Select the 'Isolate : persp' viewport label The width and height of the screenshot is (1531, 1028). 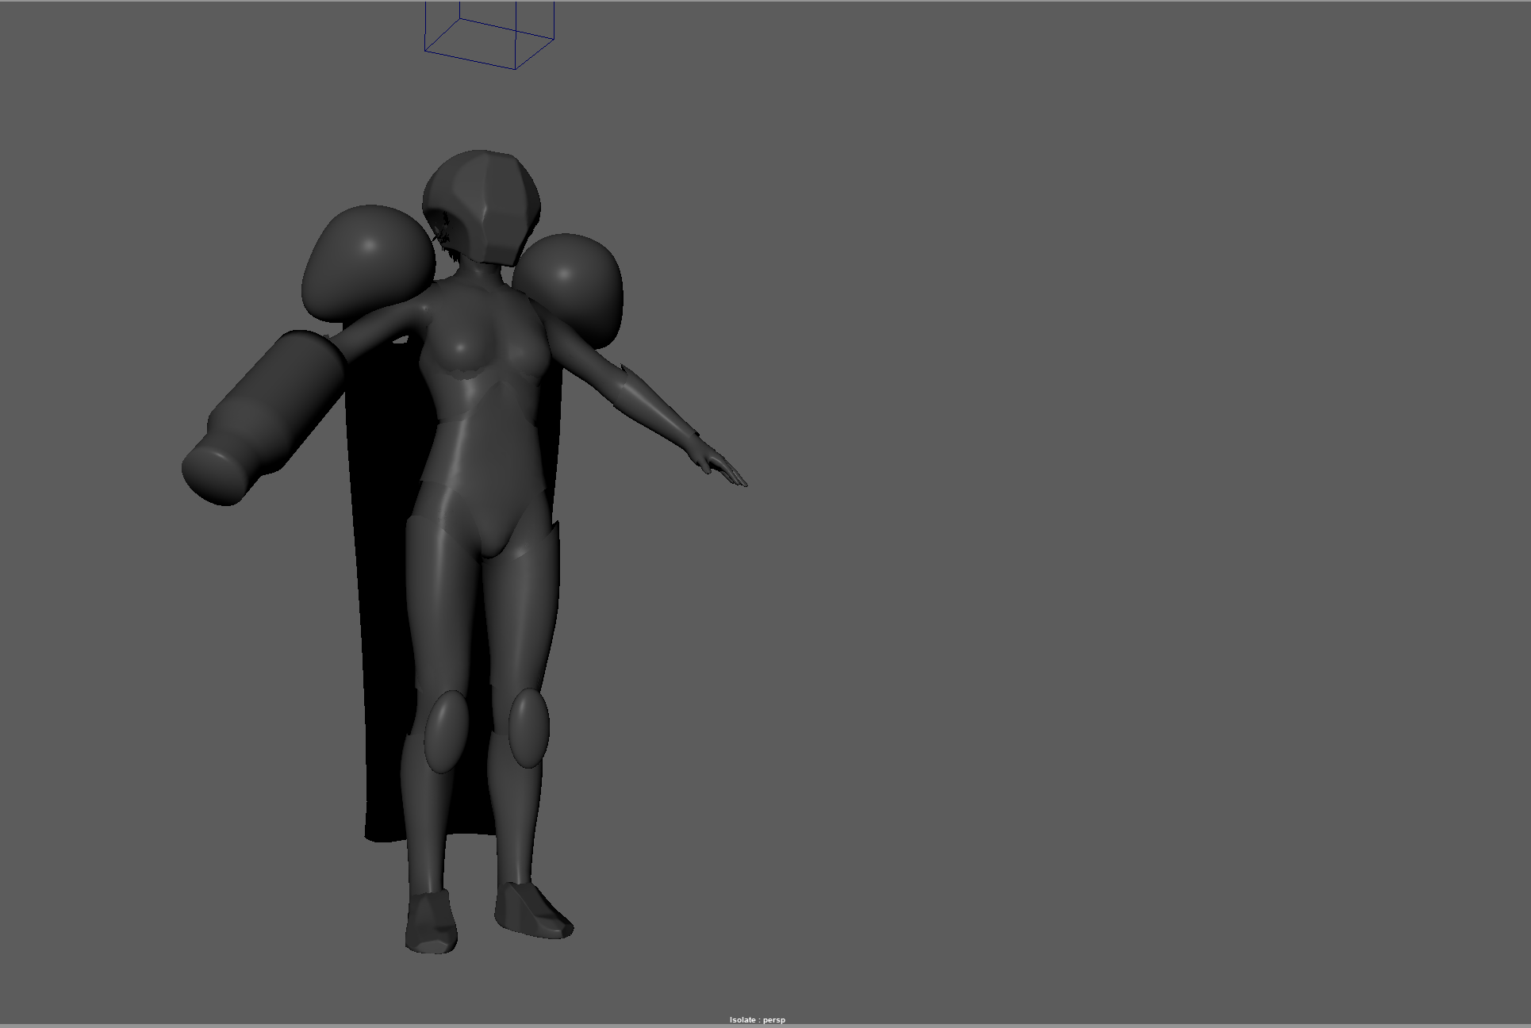click(x=758, y=1020)
